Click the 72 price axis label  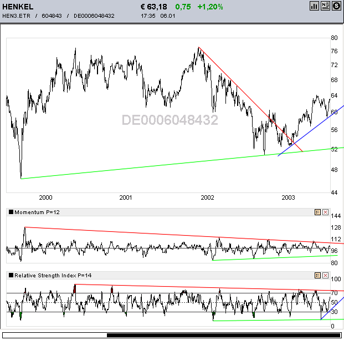pos(334,65)
